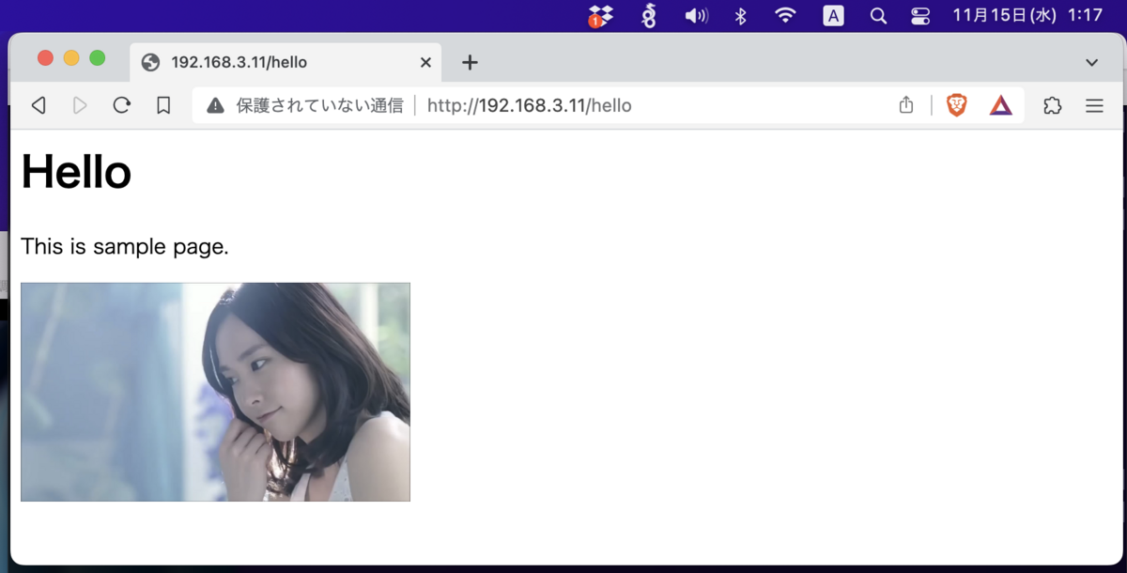Open a new tab with the plus button
Screen dimensions: 1127x573
click(470, 62)
